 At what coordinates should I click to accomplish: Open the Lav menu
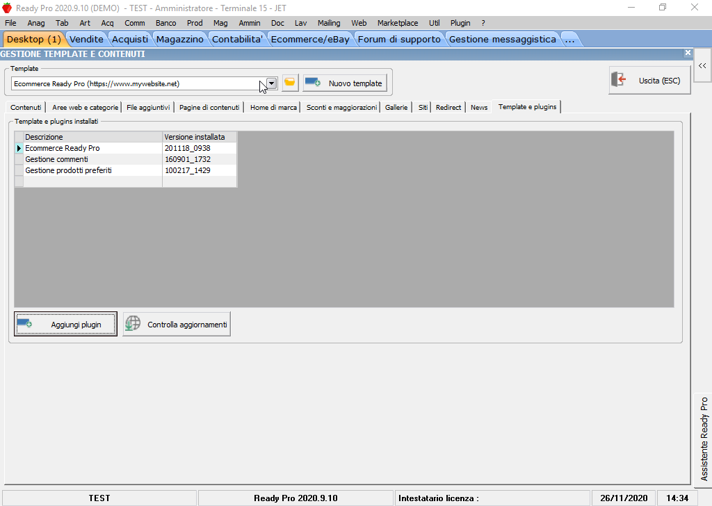300,23
